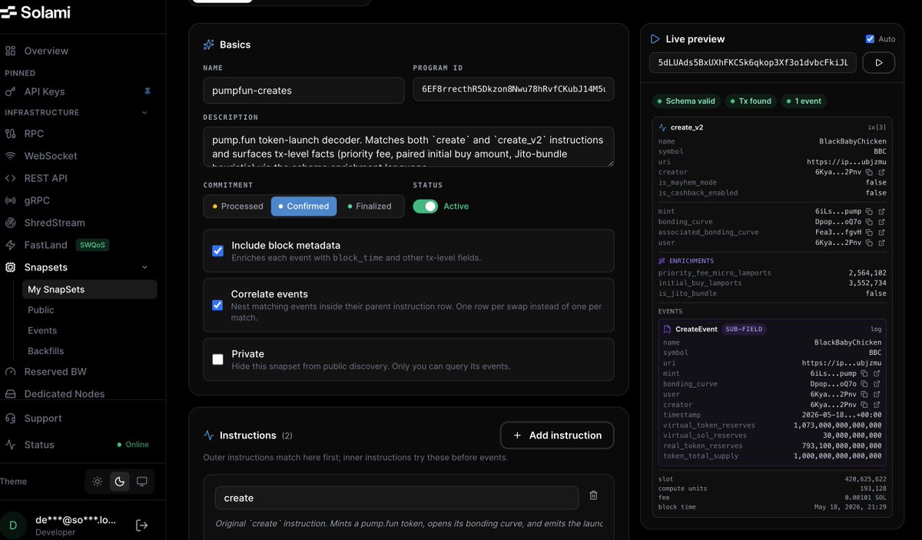Select light theme sun icon

(x=98, y=482)
